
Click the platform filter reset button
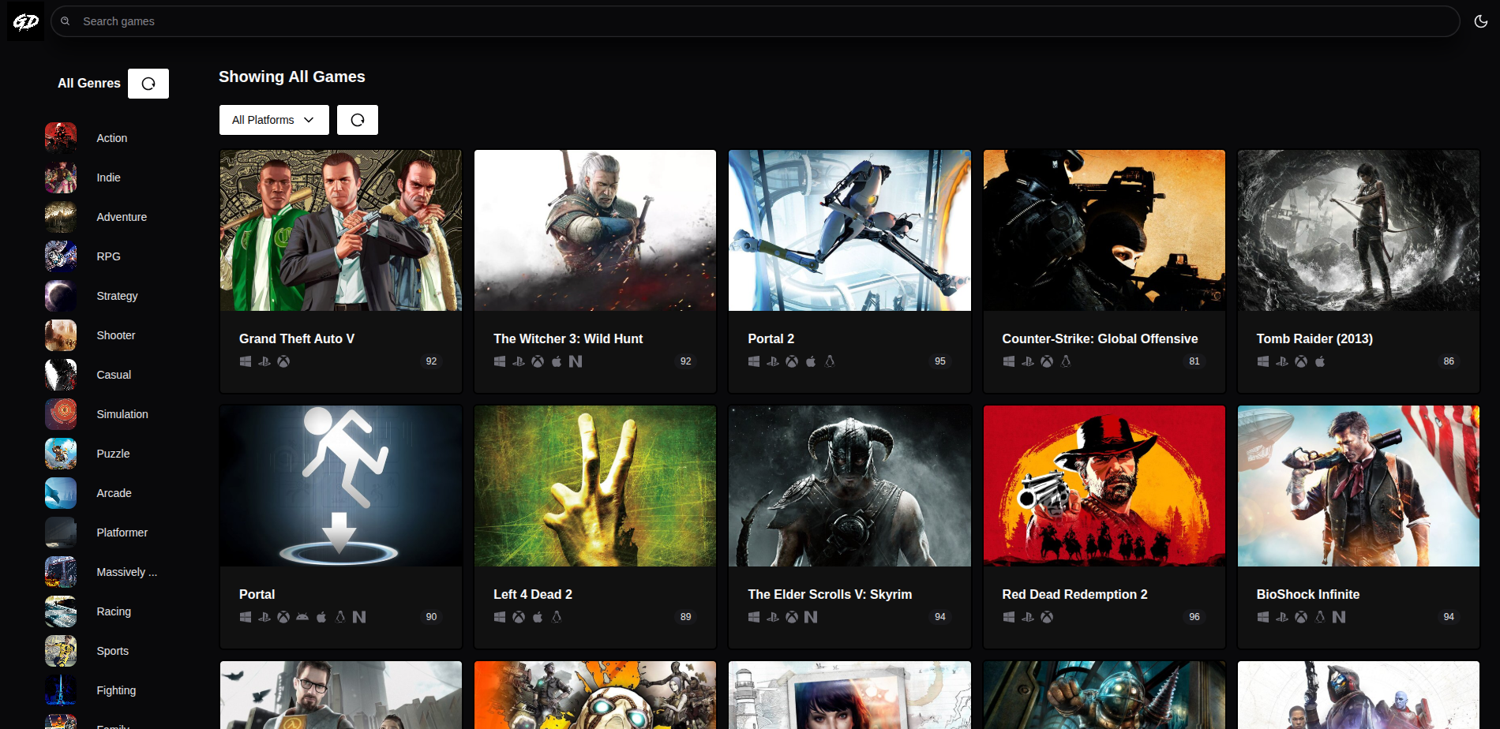pyautogui.click(x=357, y=120)
